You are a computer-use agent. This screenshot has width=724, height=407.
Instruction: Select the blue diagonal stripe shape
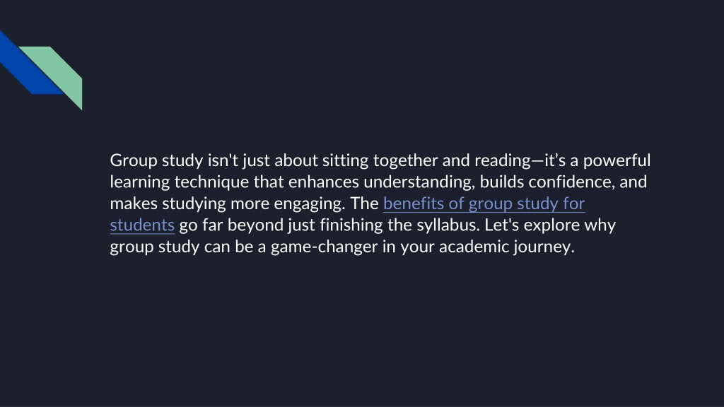31,63
